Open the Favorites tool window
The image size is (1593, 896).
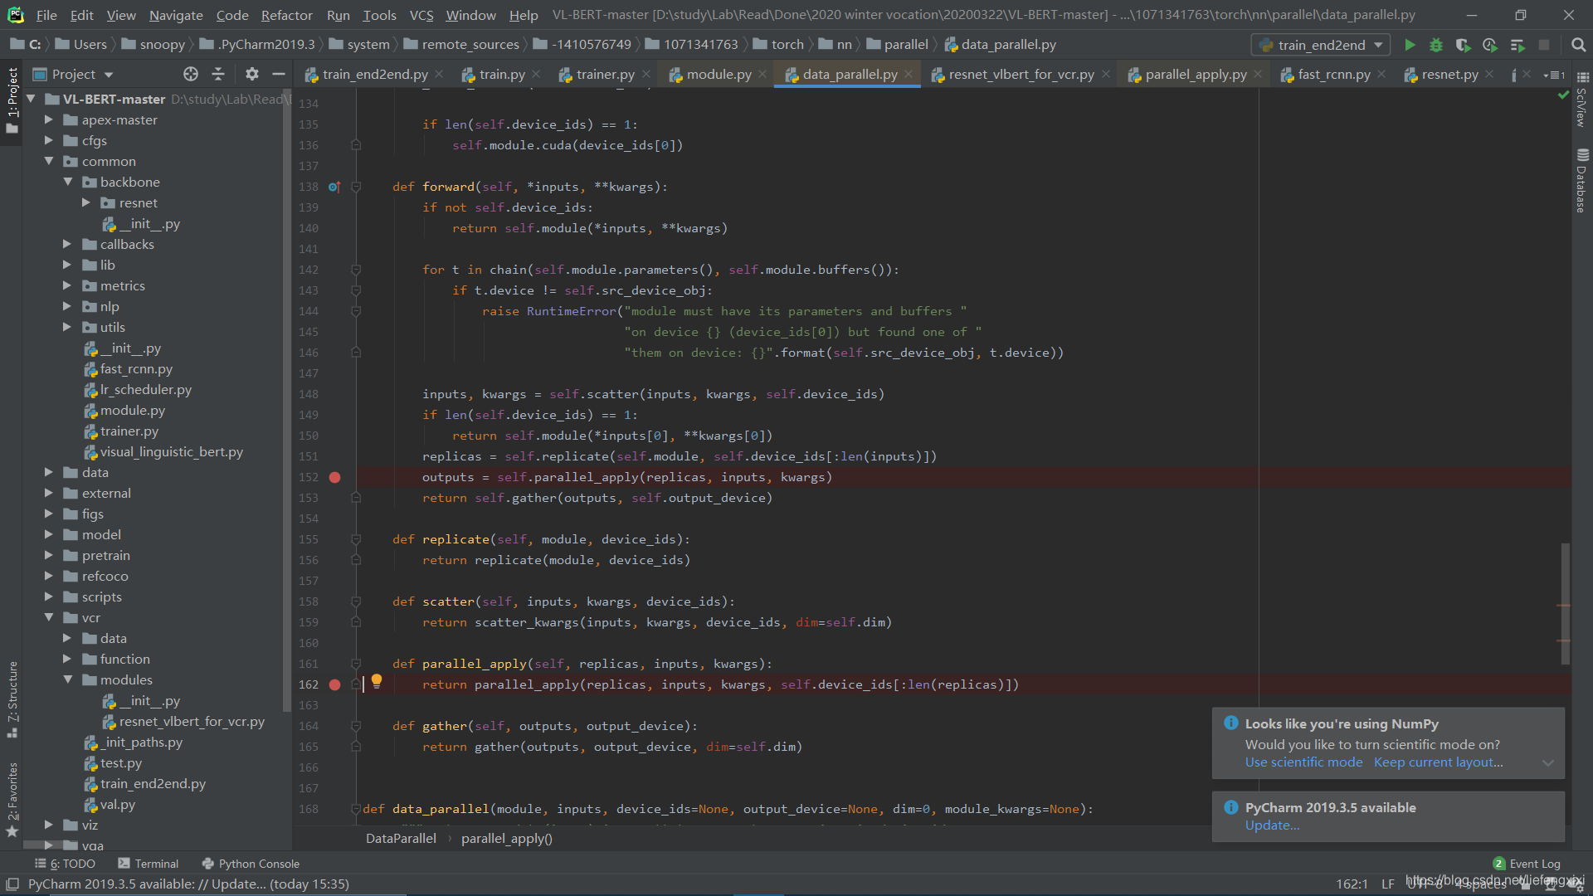12,799
